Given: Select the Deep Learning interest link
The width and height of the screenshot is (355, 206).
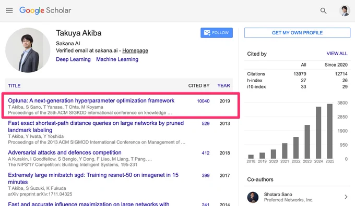Looking at the screenshot, I should (73, 59).
